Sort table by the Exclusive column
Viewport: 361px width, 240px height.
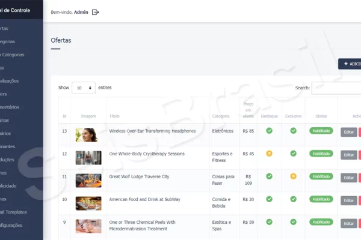tap(294, 116)
